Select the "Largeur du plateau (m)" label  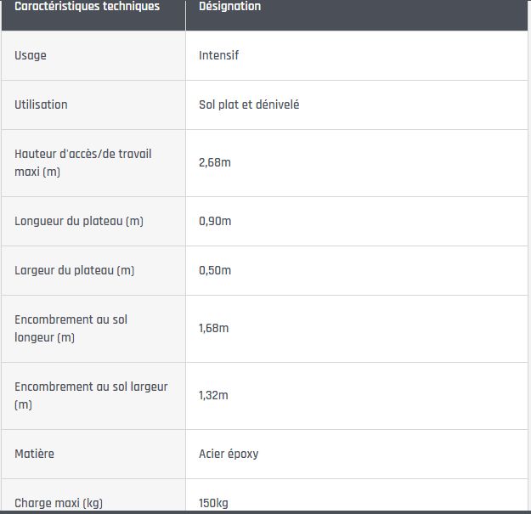(75, 270)
